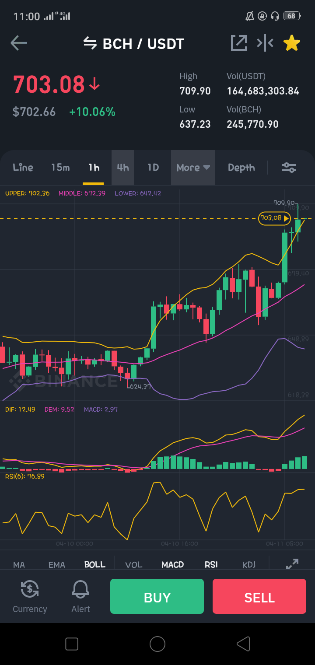
Task: Expand chart to fullscreen
Action: click(292, 564)
